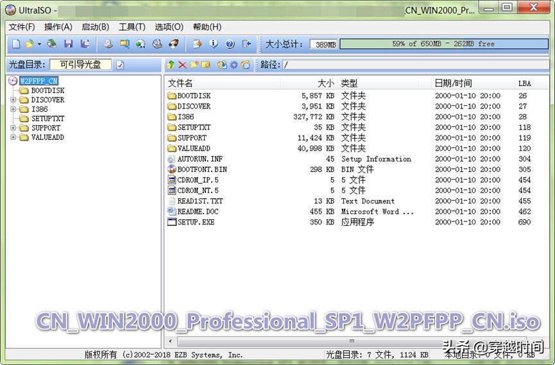Click the blue info (i) icon
This screenshot has height=365, width=555.
[214, 44]
